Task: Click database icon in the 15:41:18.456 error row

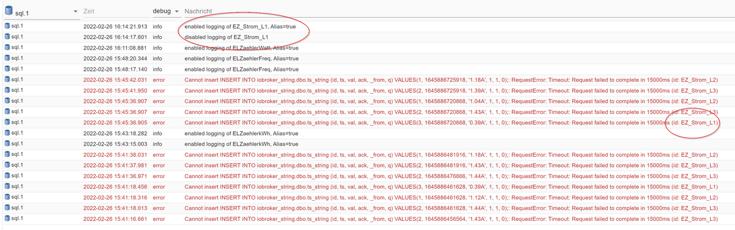Action: point(7,186)
